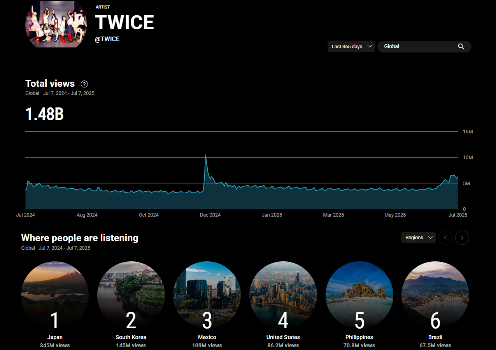The height and width of the screenshot is (350, 496).
Task: Click the 10M y-axis label
Action: [468, 157]
